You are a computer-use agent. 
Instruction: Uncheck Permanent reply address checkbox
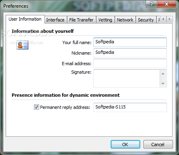click(x=36, y=107)
